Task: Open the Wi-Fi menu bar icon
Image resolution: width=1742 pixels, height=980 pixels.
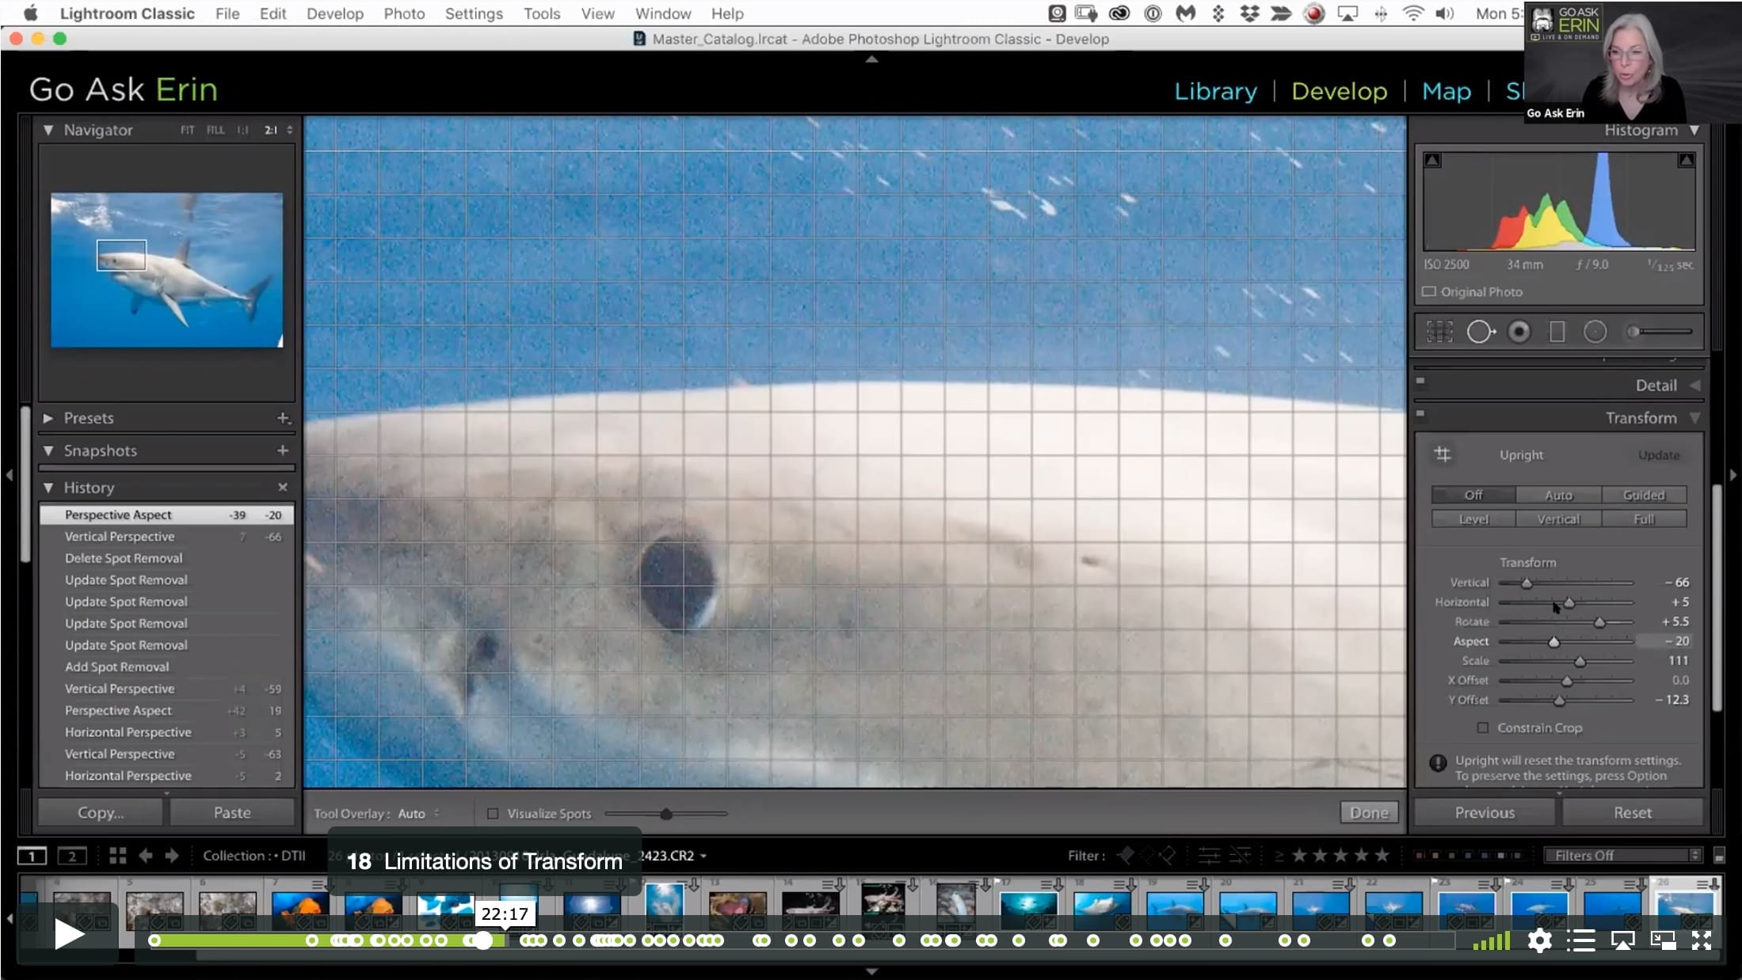Action: pos(1412,13)
